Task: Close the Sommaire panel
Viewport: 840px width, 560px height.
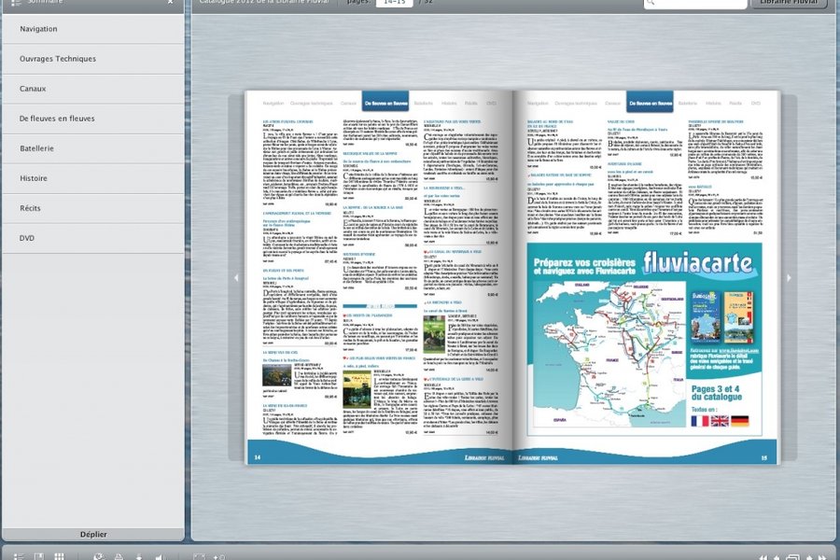Action: (170, 3)
